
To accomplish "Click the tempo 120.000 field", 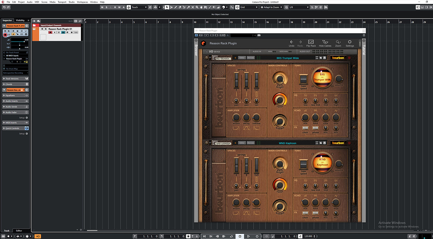I will point(308,236).
